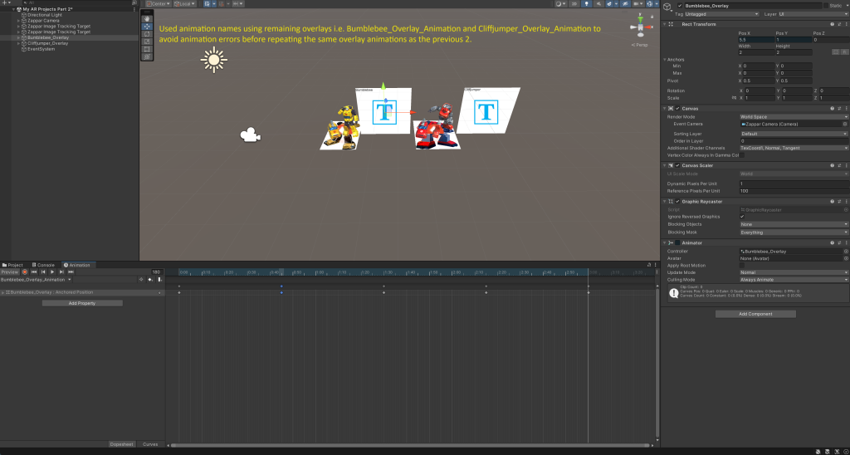
Task: Switch to the Project tab
Action: pos(13,265)
